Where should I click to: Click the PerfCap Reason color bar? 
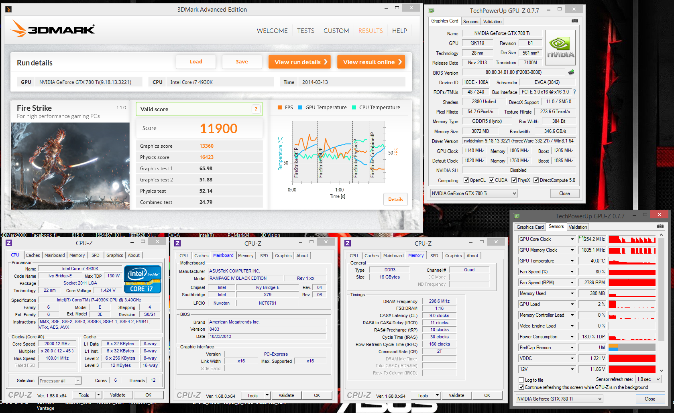click(632, 348)
